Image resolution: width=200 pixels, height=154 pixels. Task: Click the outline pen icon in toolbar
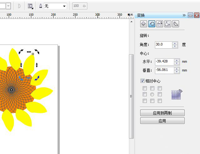(x=41, y=6)
